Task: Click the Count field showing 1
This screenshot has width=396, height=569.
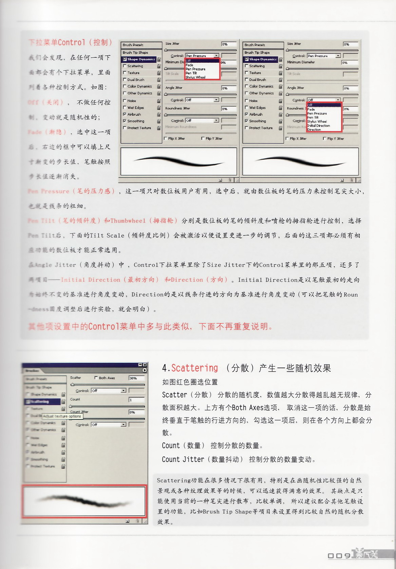Action: 137,400
